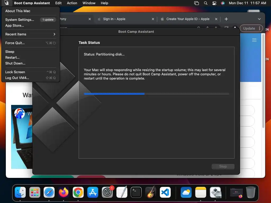This screenshot has width=271, height=203.
Task: Choose Restart… from the Apple menu
Action: [x=31, y=57]
